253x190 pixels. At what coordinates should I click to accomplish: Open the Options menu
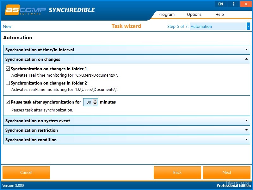[194, 14]
